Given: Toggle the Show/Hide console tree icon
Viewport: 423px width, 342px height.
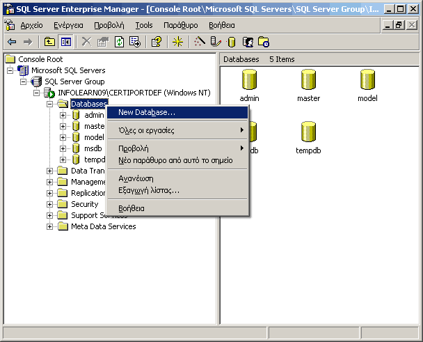Looking at the screenshot, I should [65, 42].
